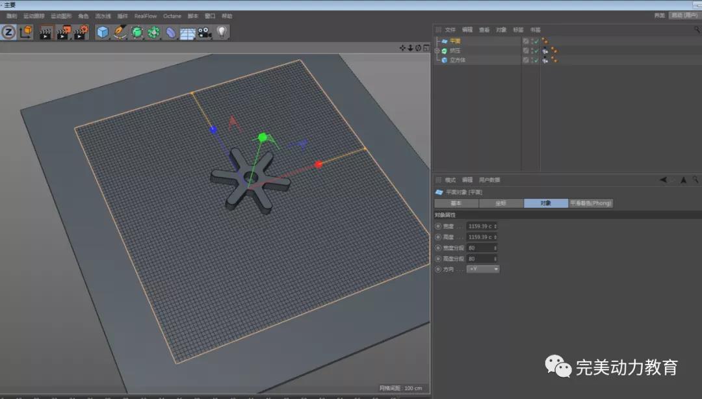Toggle the green checkmark on 平面 object
The height and width of the screenshot is (399, 702).
(x=536, y=41)
